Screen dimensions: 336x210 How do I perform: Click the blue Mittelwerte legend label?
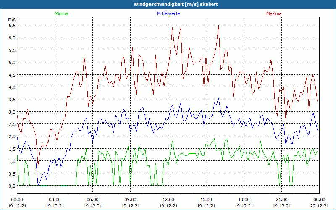click(168, 13)
